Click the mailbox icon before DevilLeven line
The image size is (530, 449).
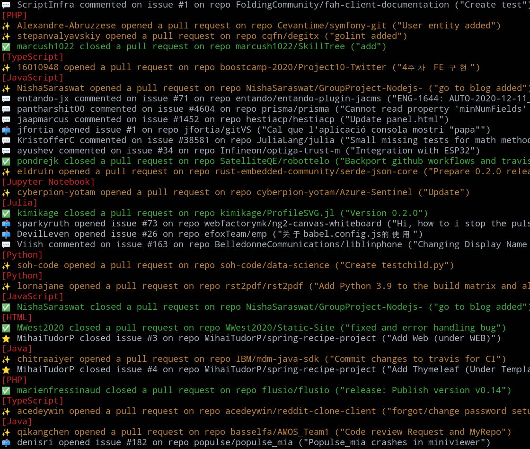tap(6, 234)
